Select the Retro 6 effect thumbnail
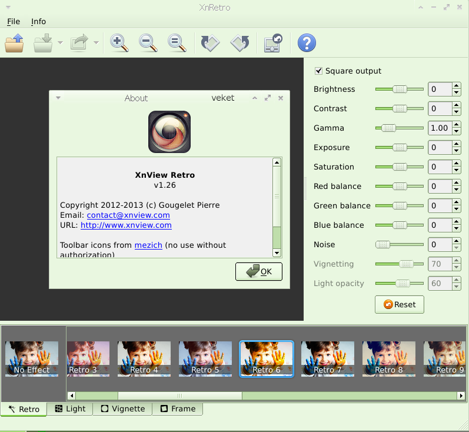The width and height of the screenshot is (469, 432). click(267, 358)
